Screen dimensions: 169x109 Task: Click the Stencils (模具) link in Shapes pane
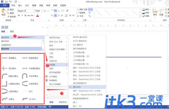coord(3,31)
